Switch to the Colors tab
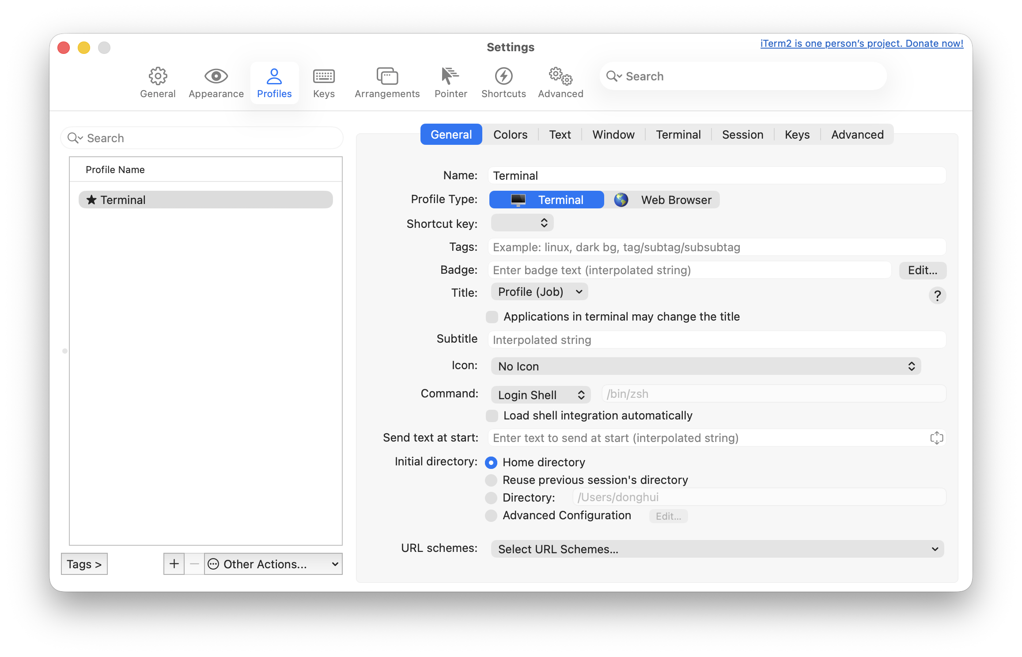Screen dimensions: 1022x657 [x=510, y=134]
